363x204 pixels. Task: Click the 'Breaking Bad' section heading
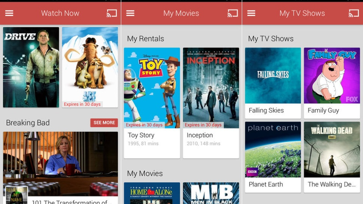point(28,122)
